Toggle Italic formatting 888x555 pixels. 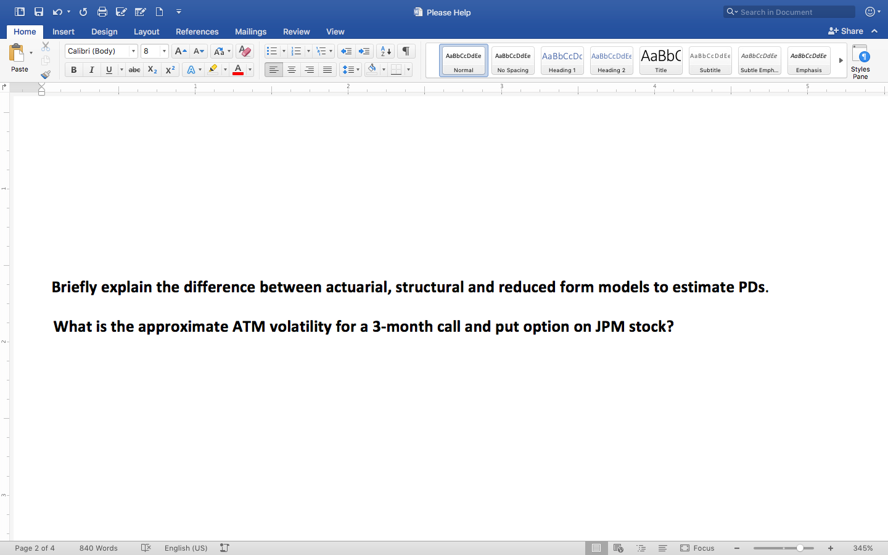(x=91, y=70)
